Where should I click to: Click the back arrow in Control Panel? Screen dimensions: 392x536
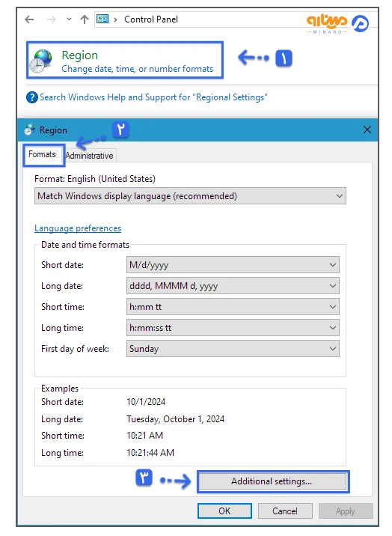pos(29,19)
